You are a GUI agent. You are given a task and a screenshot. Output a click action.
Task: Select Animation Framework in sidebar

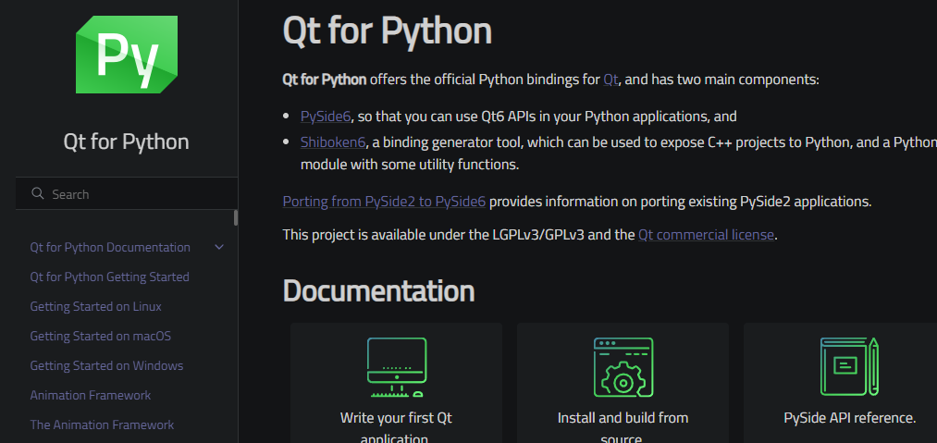[90, 395]
